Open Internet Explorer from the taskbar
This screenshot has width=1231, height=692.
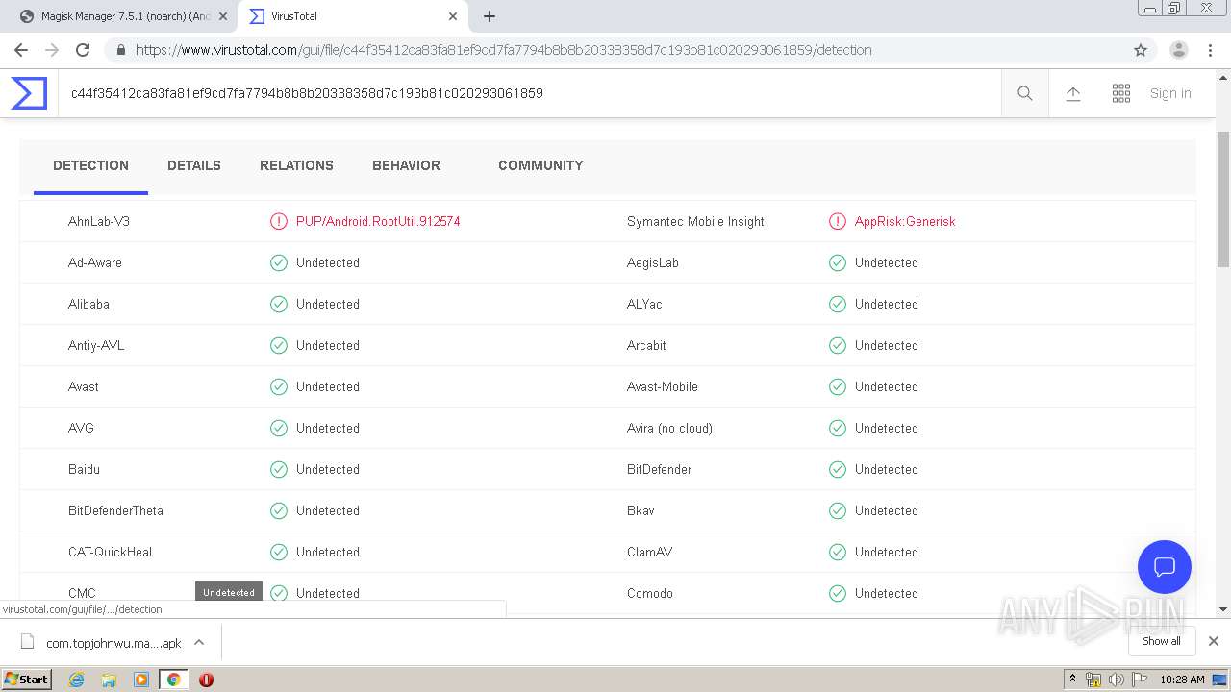tap(76, 680)
